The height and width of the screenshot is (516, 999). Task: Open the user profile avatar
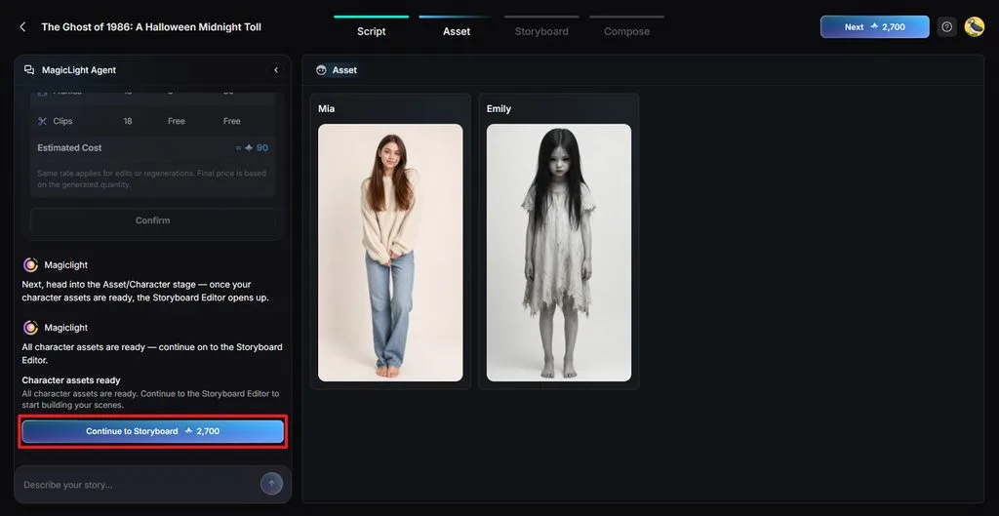coord(975,26)
